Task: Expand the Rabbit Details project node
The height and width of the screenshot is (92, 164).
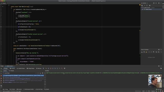Action: (x=142, y=9)
